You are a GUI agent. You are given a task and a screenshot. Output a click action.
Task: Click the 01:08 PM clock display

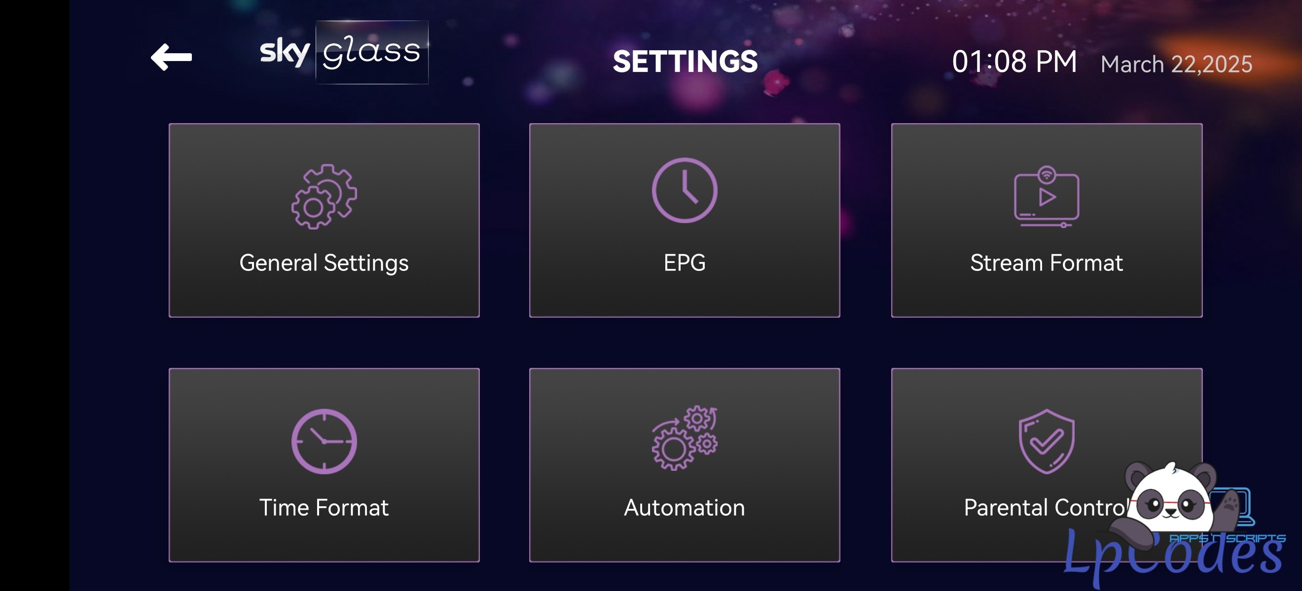[1014, 62]
